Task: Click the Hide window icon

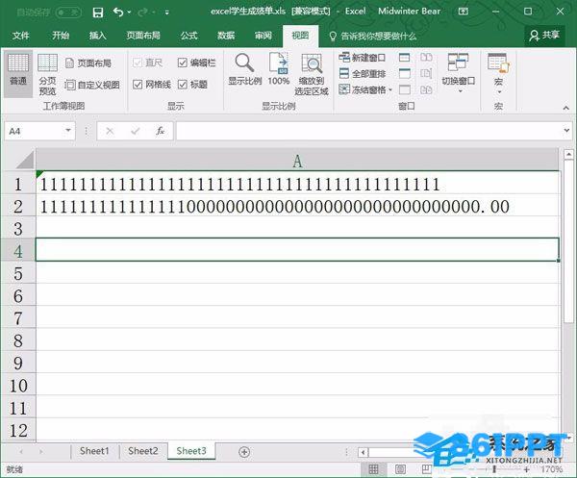Action: click(x=405, y=73)
